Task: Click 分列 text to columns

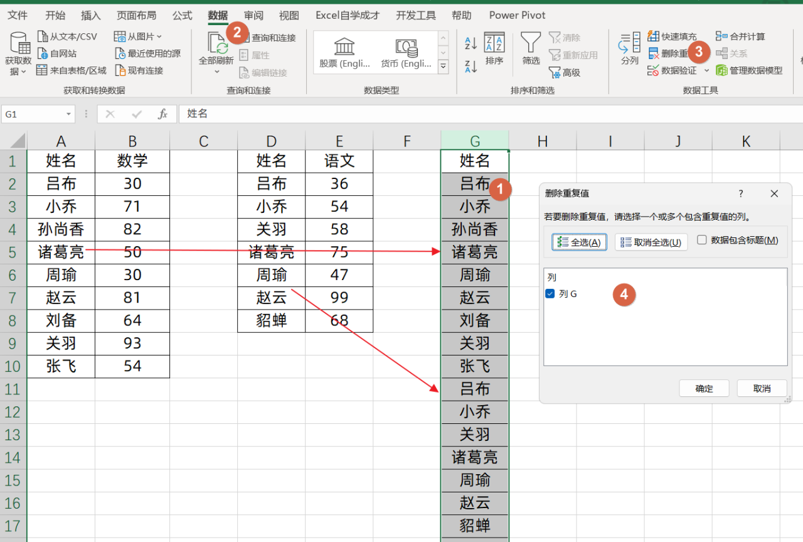Action: pyautogui.click(x=629, y=49)
